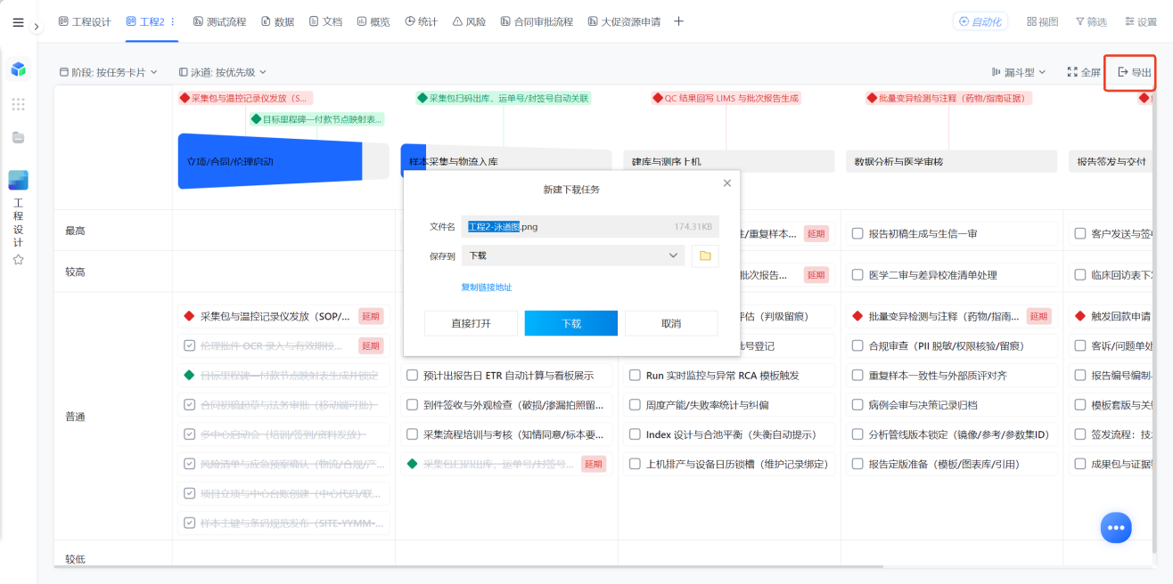Click the 最高 priority lane label

click(76, 231)
